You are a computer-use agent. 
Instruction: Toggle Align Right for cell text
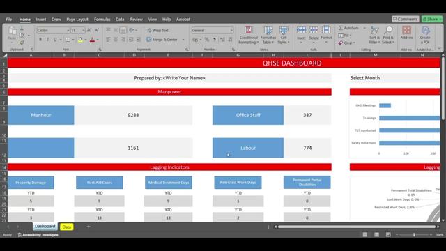point(123,40)
